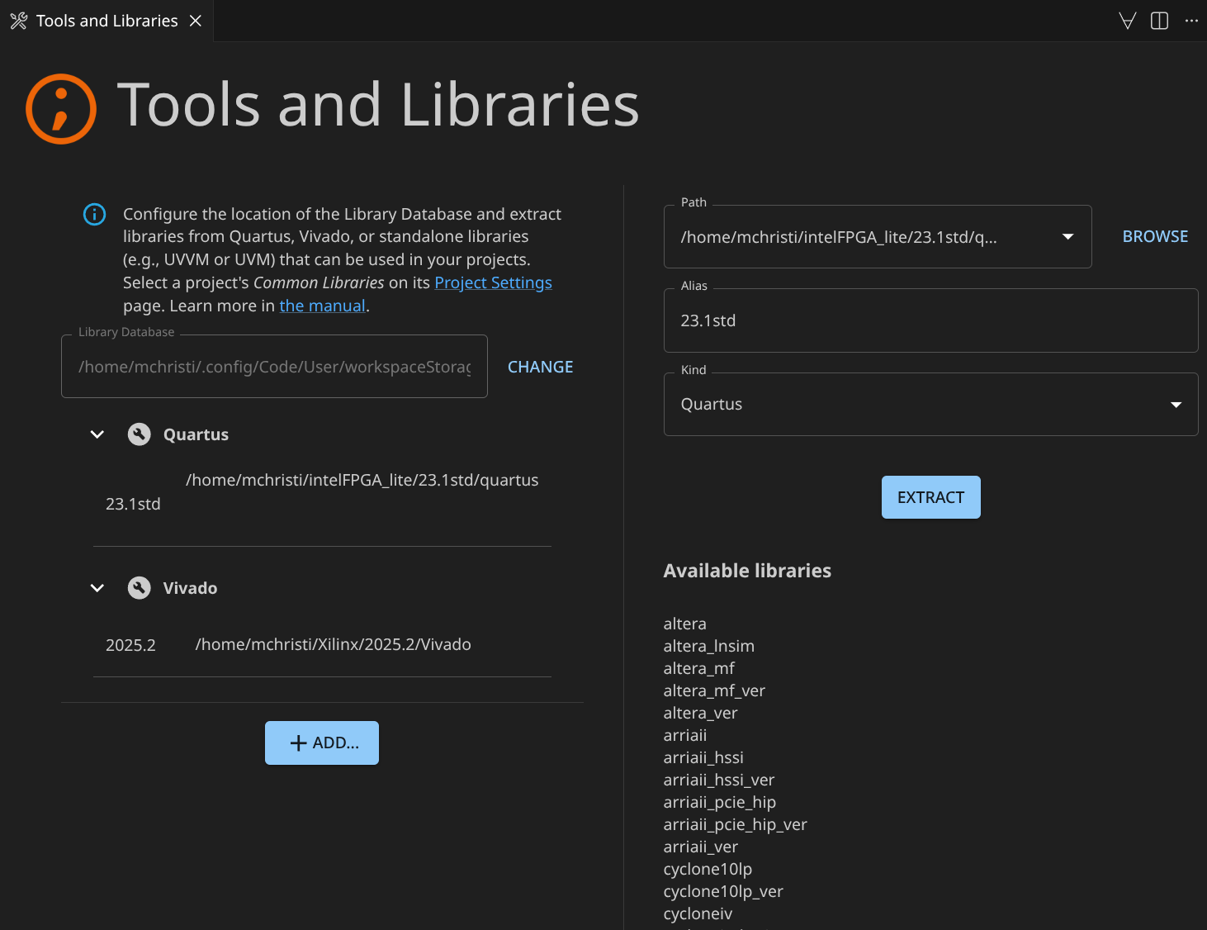Click the ADD... button
Screen dimensions: 1207x930
point(322,743)
